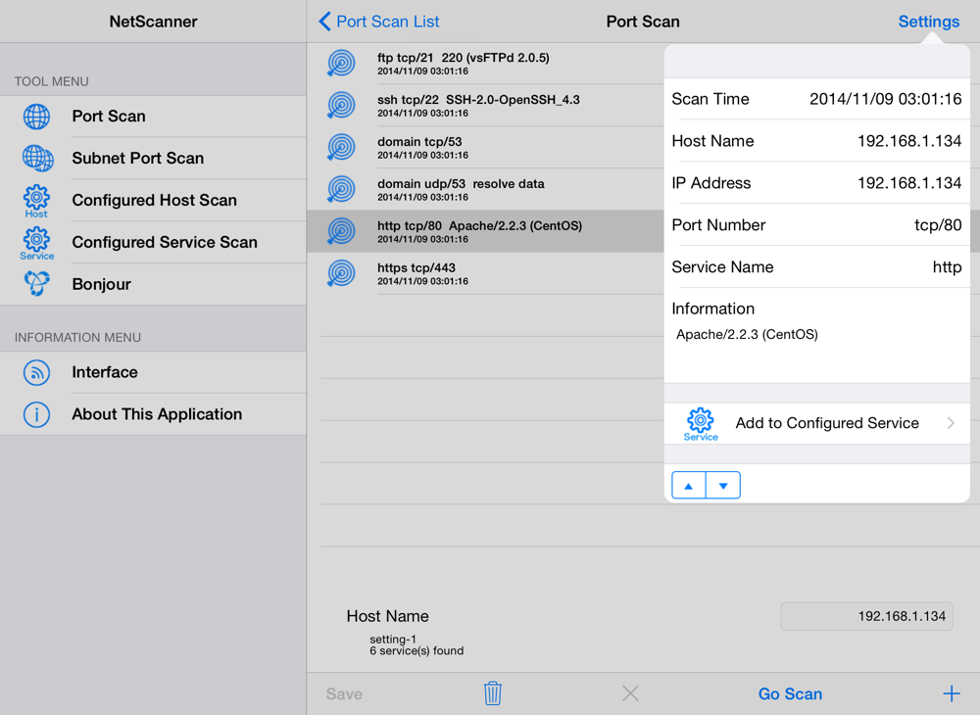Viewport: 980px width, 715px height.
Task: Click the About This Application info icon
Action: pos(36,414)
